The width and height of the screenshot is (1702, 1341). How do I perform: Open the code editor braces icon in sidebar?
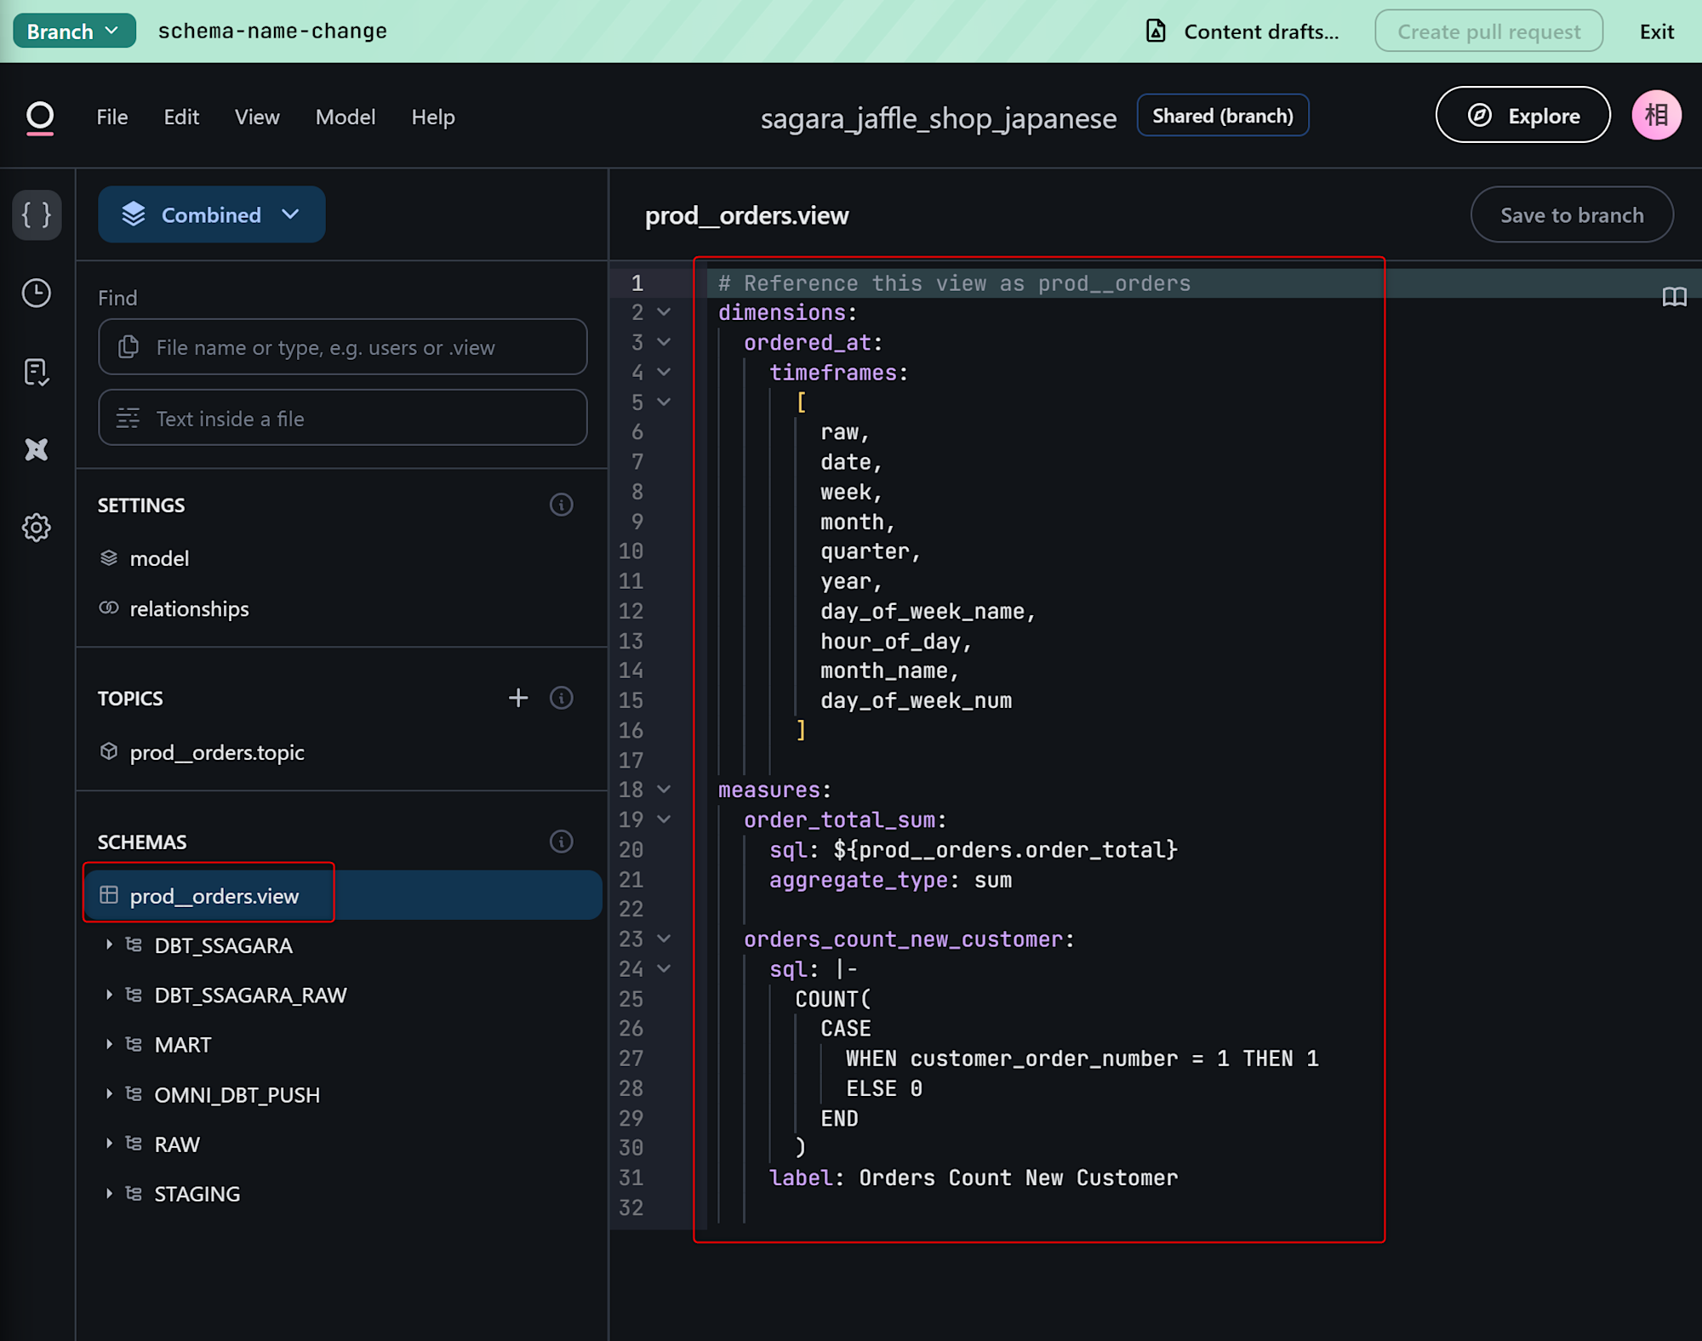tap(37, 214)
